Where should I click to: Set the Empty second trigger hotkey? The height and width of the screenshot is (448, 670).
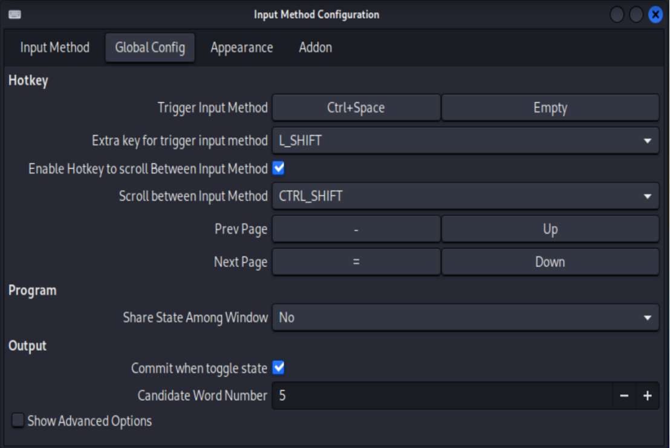click(x=550, y=108)
